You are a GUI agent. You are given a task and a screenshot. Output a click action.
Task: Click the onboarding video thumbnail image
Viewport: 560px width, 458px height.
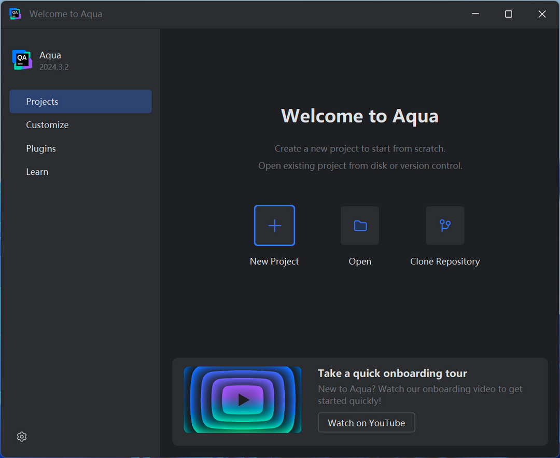[243, 399]
